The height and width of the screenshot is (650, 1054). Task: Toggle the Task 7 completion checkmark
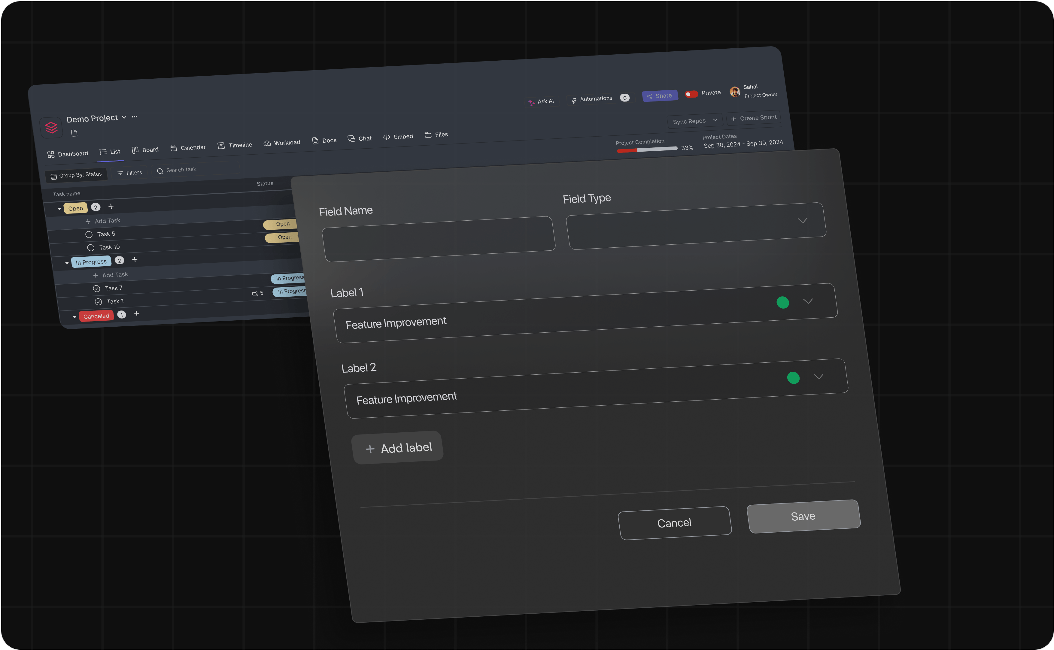pos(96,289)
